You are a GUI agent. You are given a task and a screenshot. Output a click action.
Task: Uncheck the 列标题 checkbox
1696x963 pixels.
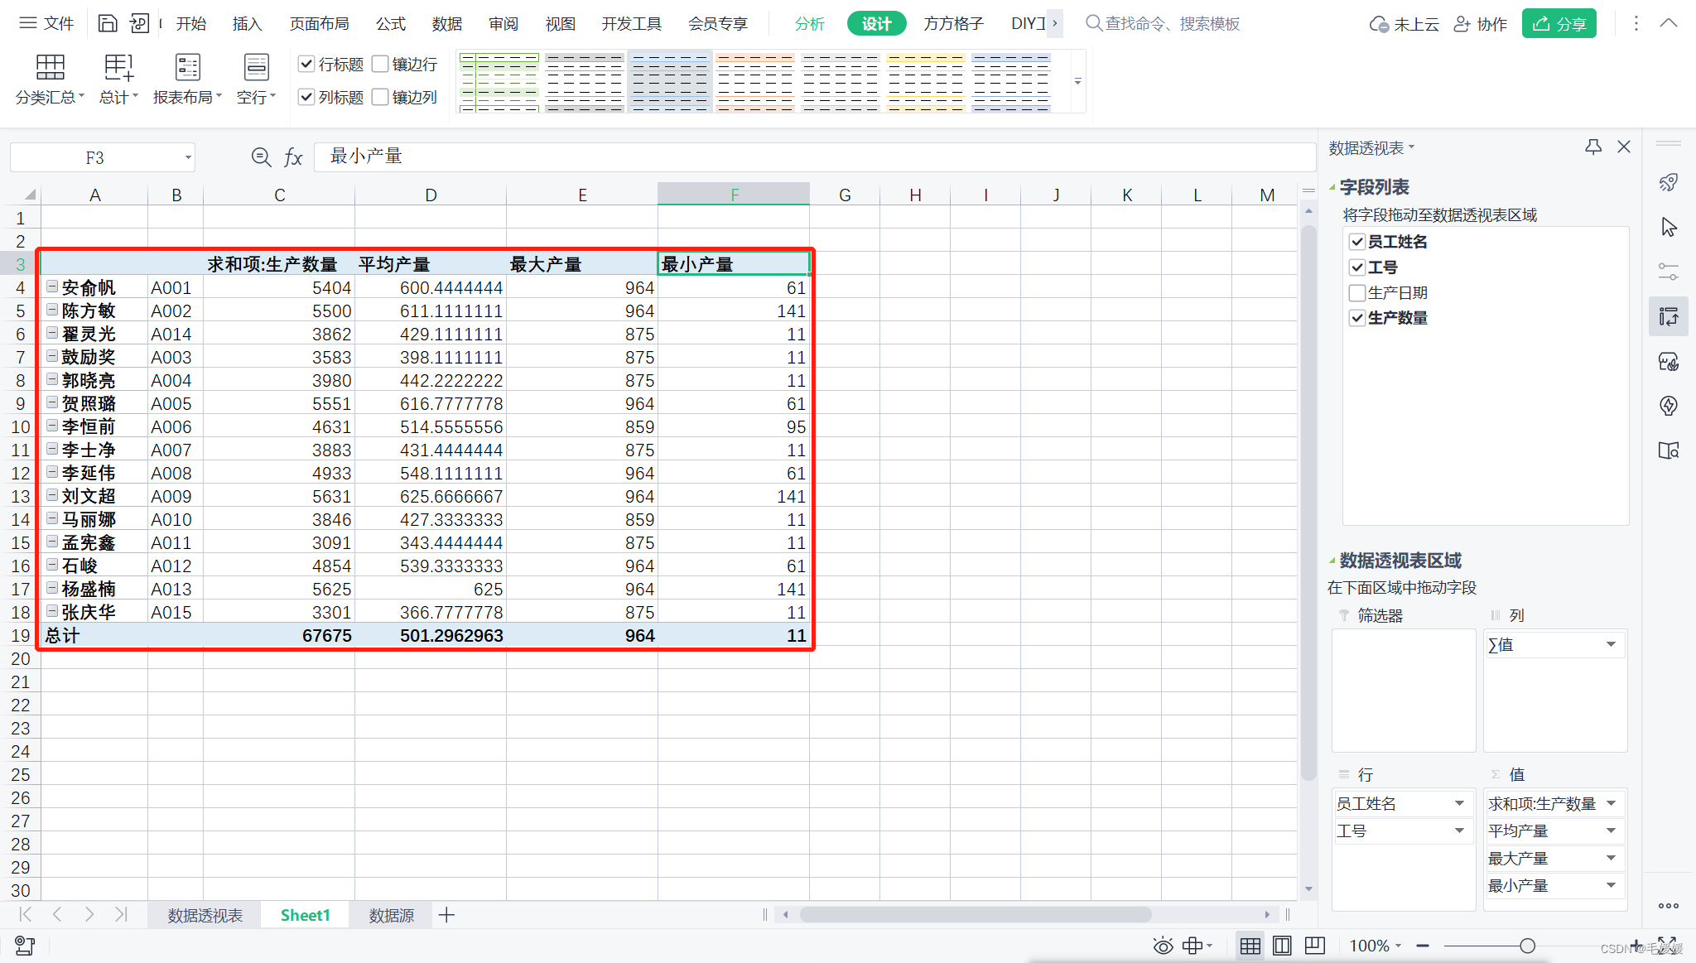pyautogui.click(x=306, y=97)
